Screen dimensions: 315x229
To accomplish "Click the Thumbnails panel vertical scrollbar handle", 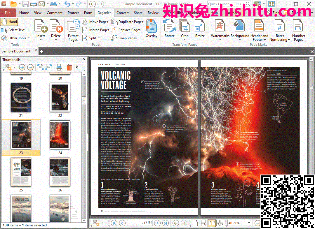I will [x=84, y=101].
